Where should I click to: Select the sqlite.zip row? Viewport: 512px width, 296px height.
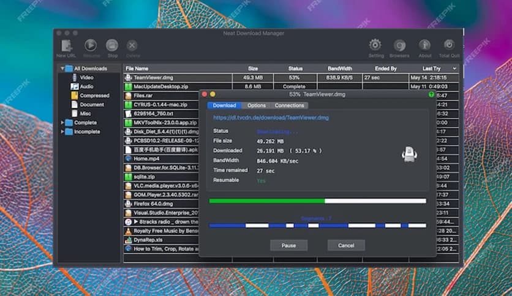coord(162,177)
